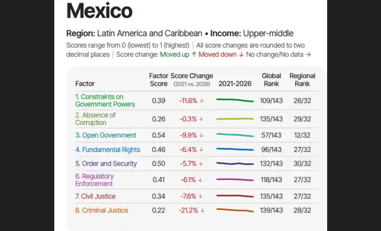This screenshot has height=231, width=381.
Task: Click the Factor Score column header
Action: click(159, 80)
